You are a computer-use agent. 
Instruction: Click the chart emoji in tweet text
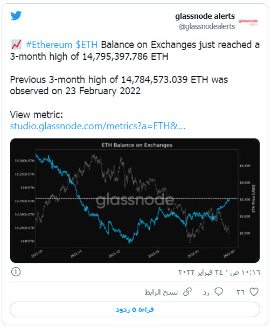(x=16, y=44)
